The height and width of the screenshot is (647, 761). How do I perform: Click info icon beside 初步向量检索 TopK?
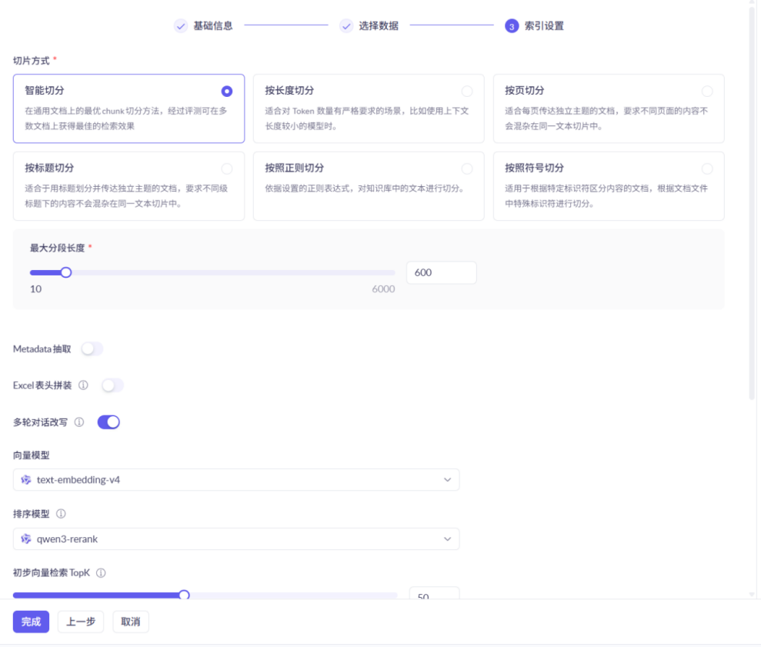tap(101, 572)
